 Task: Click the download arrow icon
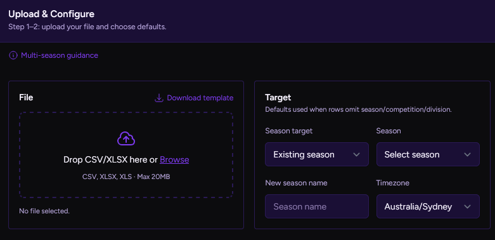159,98
